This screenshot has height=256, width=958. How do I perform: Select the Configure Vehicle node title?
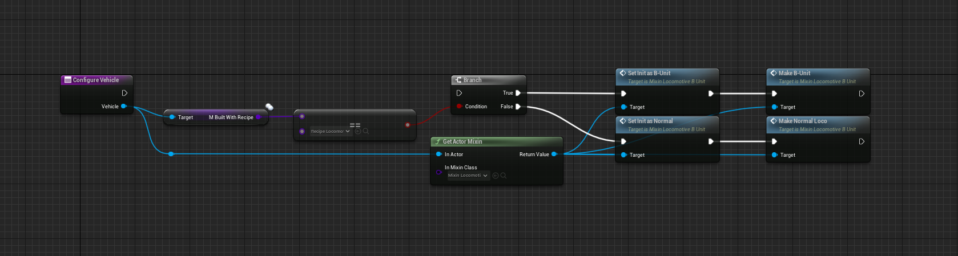click(x=96, y=80)
